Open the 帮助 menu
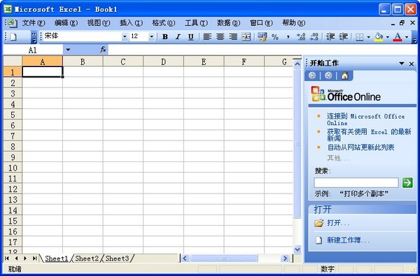Screen dimensions: 420x276 [293, 23]
